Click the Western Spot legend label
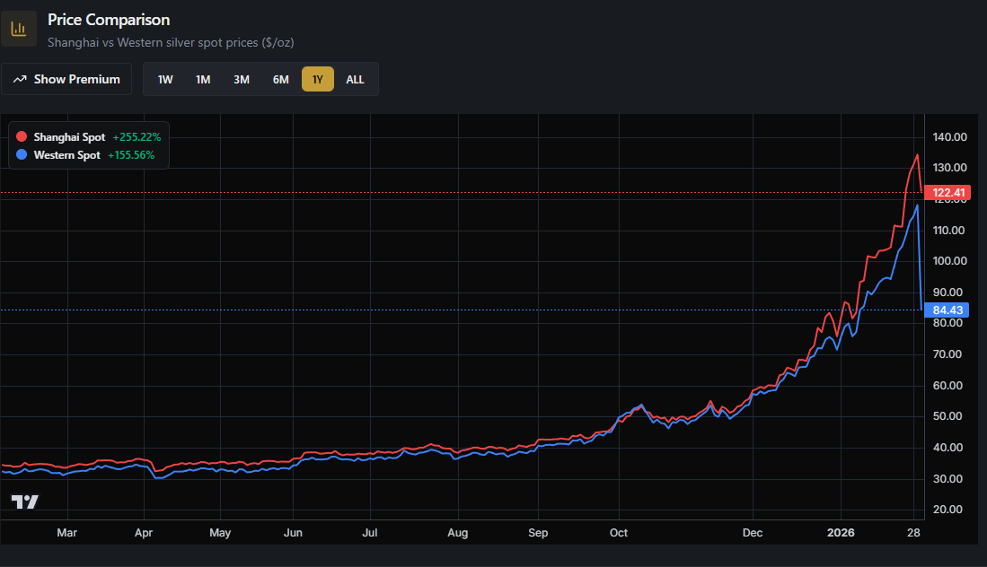 67,155
